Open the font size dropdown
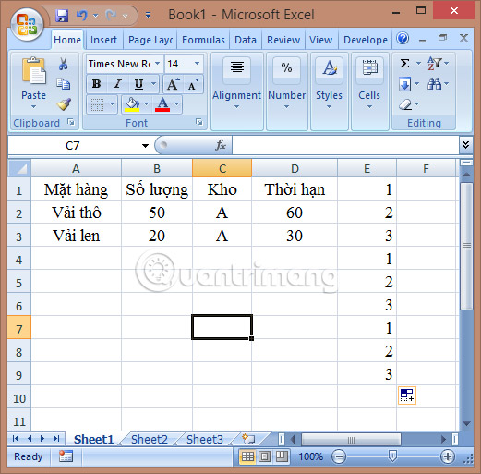The width and height of the screenshot is (481, 474). coord(197,64)
